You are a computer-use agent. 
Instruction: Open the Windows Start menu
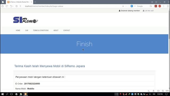click(x=2, y=94)
